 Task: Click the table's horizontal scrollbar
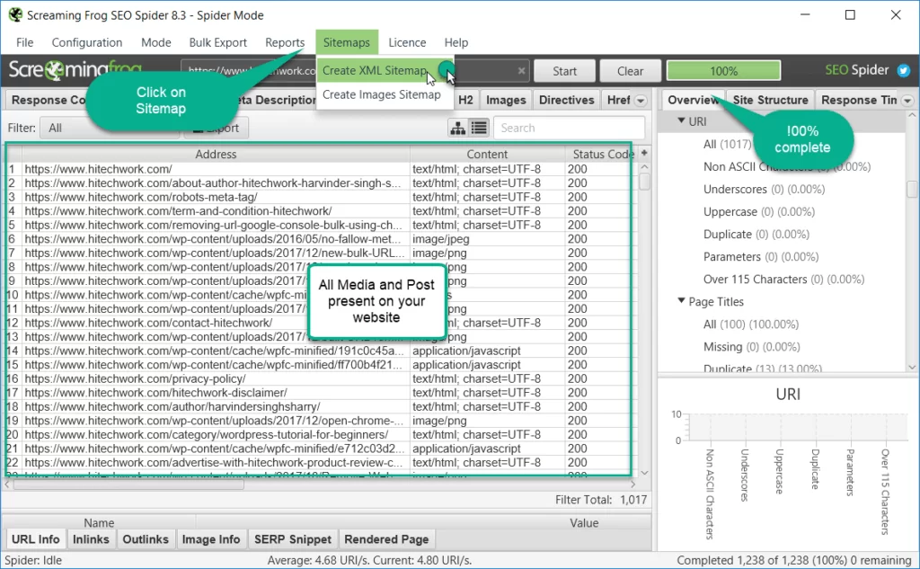coord(128,485)
